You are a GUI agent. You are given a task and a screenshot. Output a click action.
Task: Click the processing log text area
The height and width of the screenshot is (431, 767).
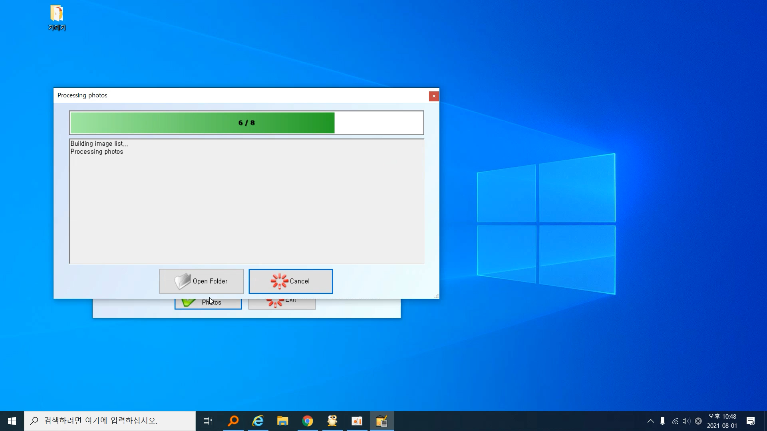[x=246, y=202]
